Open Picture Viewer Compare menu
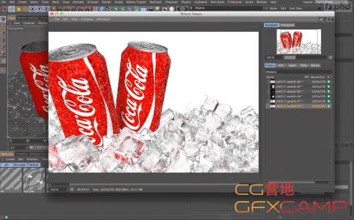This screenshot has width=354, height=220. tap(87, 19)
